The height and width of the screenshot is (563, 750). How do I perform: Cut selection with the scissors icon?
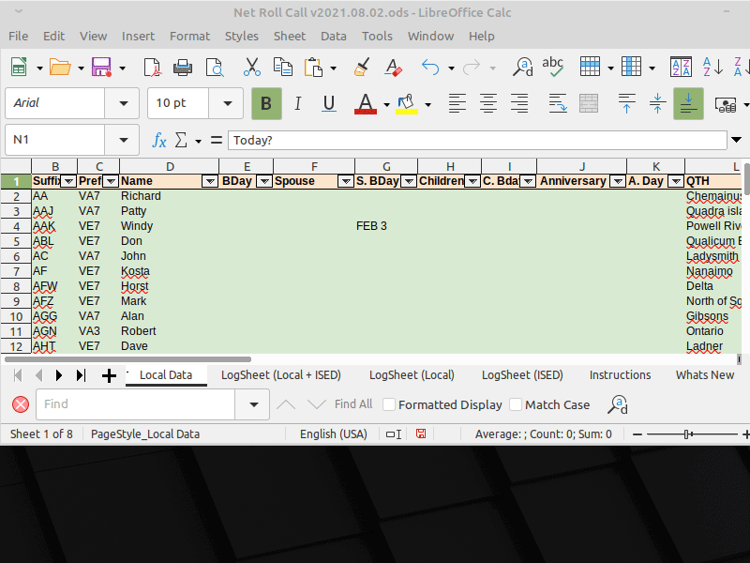[x=251, y=67]
